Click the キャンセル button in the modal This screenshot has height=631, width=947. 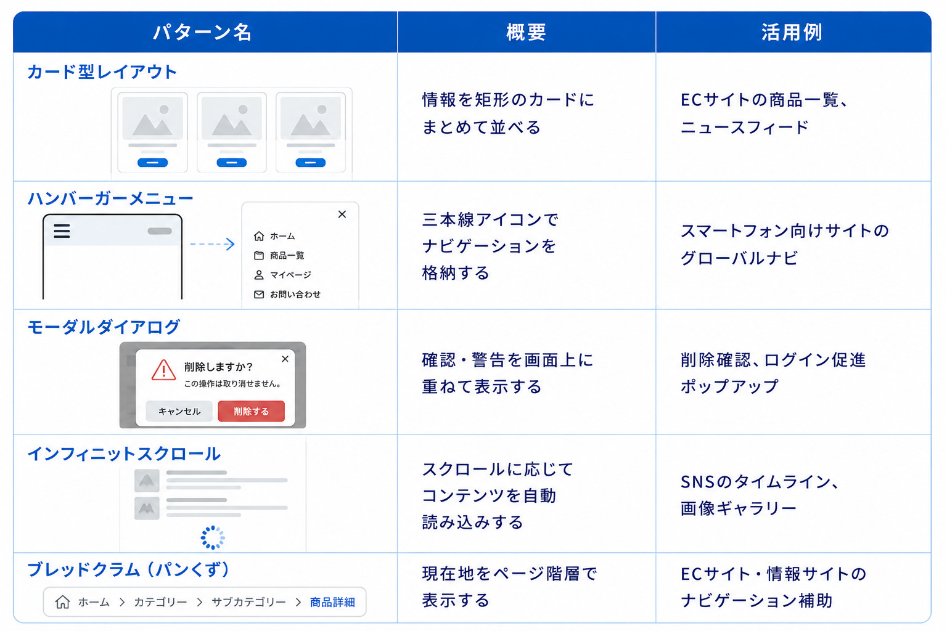[179, 411]
